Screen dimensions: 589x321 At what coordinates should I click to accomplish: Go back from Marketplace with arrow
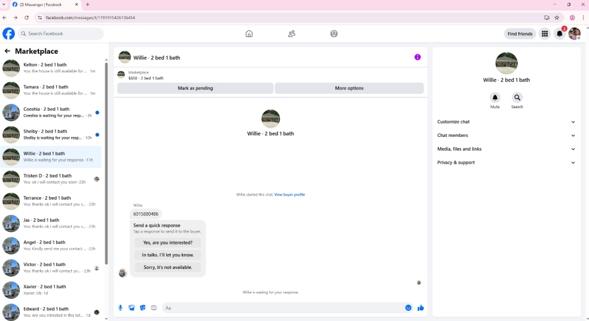pos(7,51)
